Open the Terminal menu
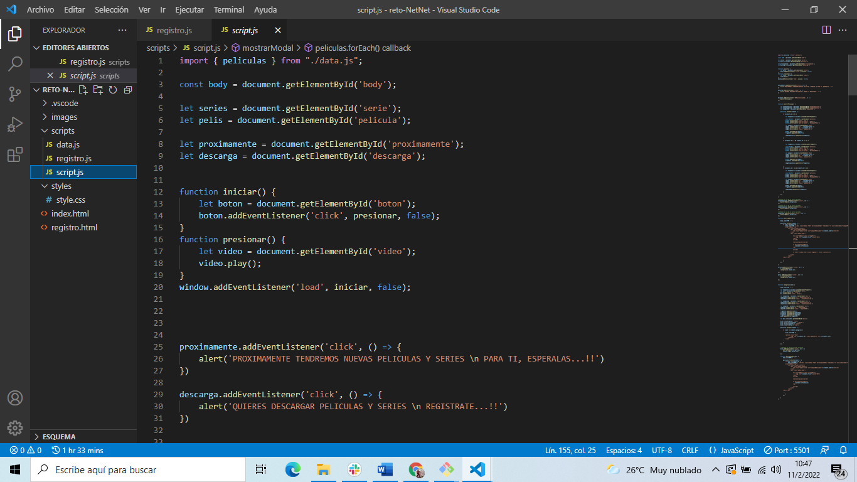Image resolution: width=857 pixels, height=482 pixels. [x=229, y=9]
